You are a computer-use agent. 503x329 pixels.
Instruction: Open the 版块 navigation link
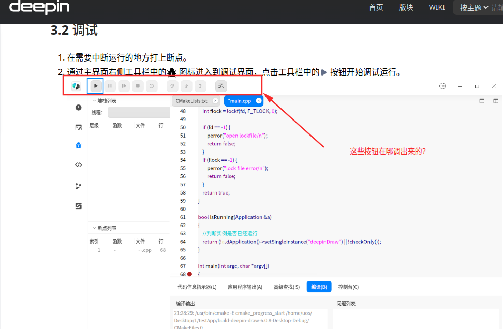tap(406, 7)
